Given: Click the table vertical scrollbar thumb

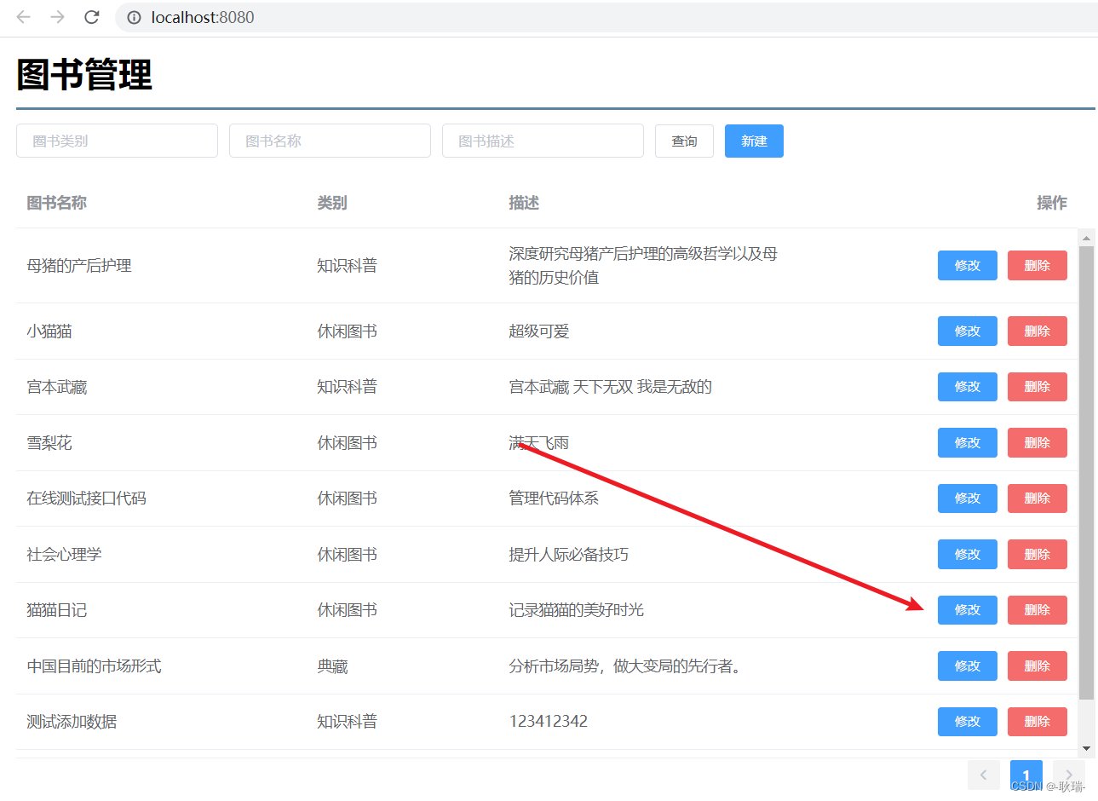Looking at the screenshot, I should coord(1086,473).
